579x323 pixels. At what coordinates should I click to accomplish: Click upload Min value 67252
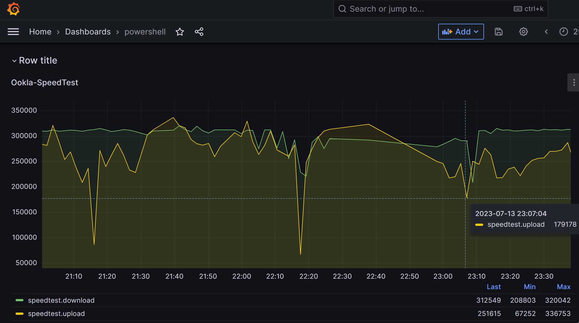pyautogui.click(x=525, y=314)
